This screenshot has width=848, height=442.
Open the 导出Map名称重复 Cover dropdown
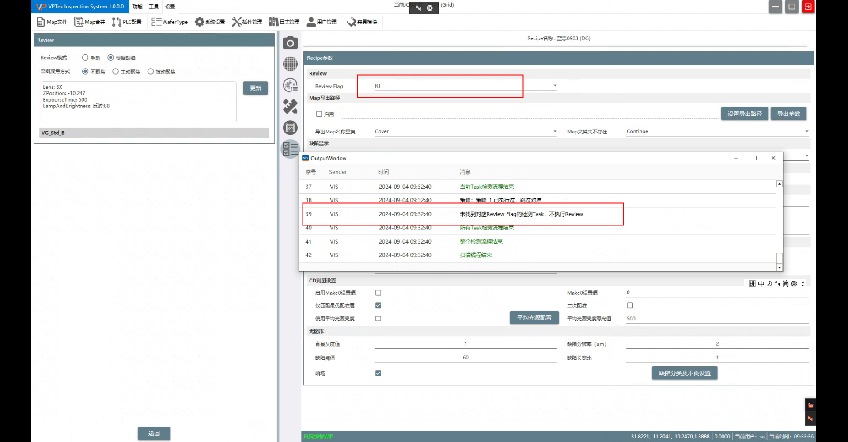466,131
